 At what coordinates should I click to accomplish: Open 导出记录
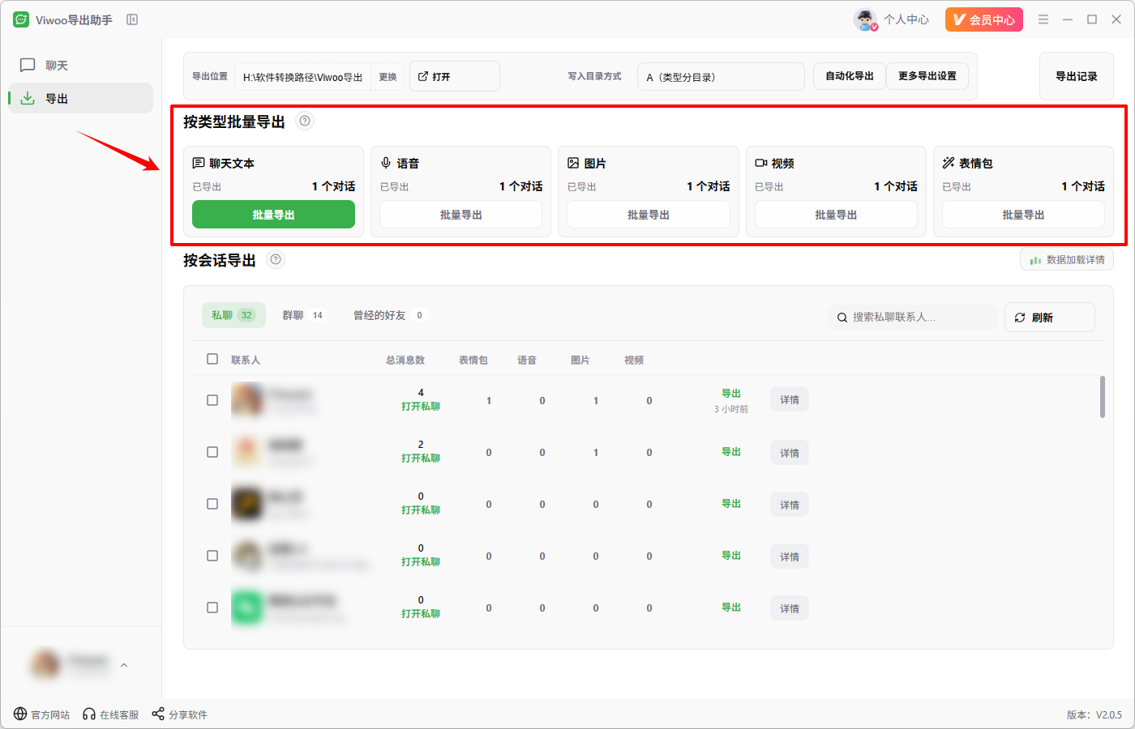point(1077,76)
